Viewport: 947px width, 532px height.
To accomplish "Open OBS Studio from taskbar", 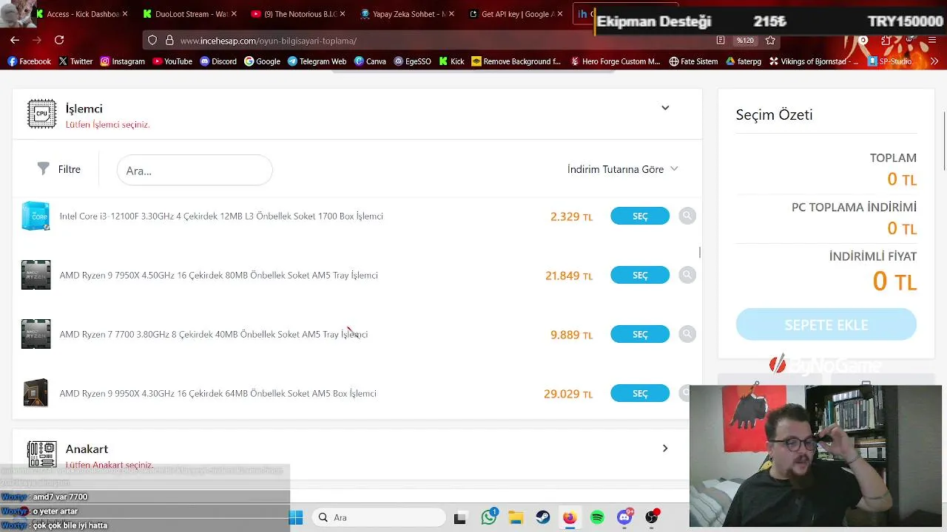I will pos(652,517).
